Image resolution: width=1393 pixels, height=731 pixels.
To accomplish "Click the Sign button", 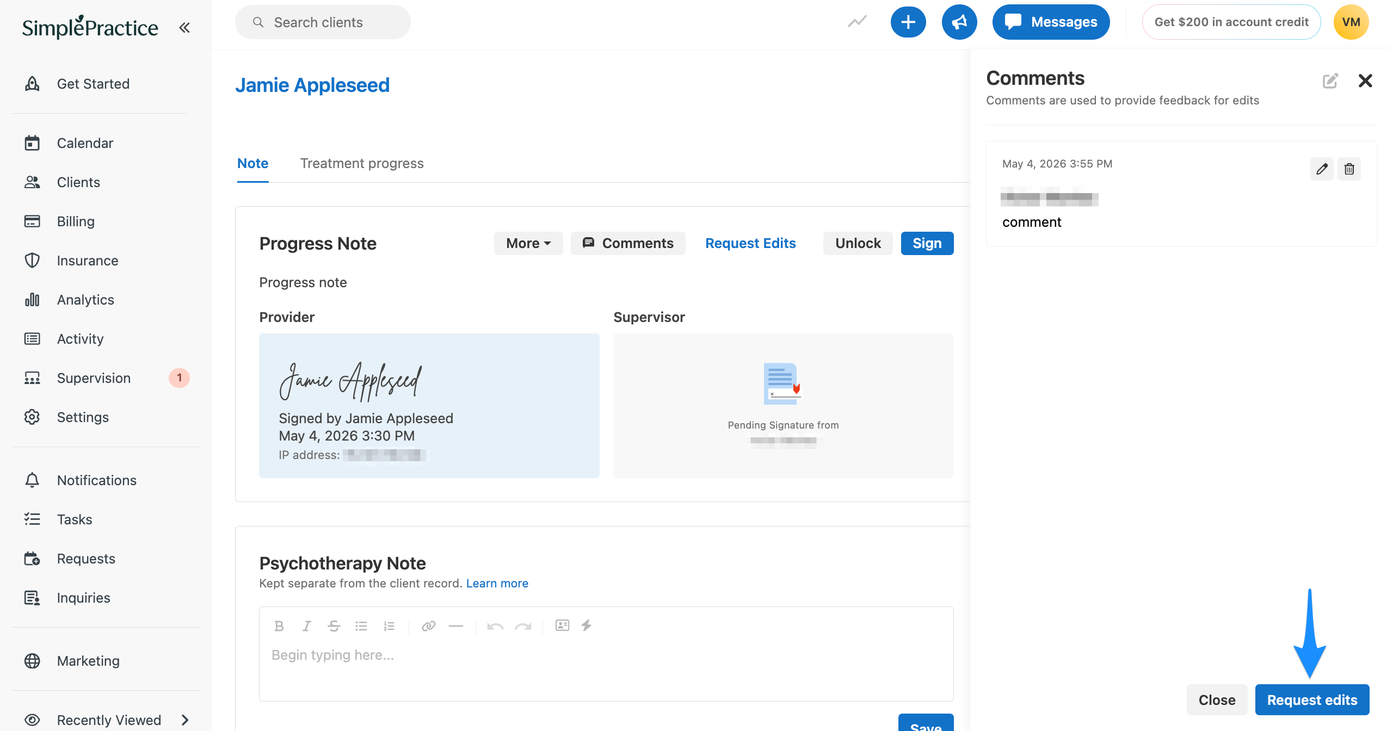I will coord(927,243).
